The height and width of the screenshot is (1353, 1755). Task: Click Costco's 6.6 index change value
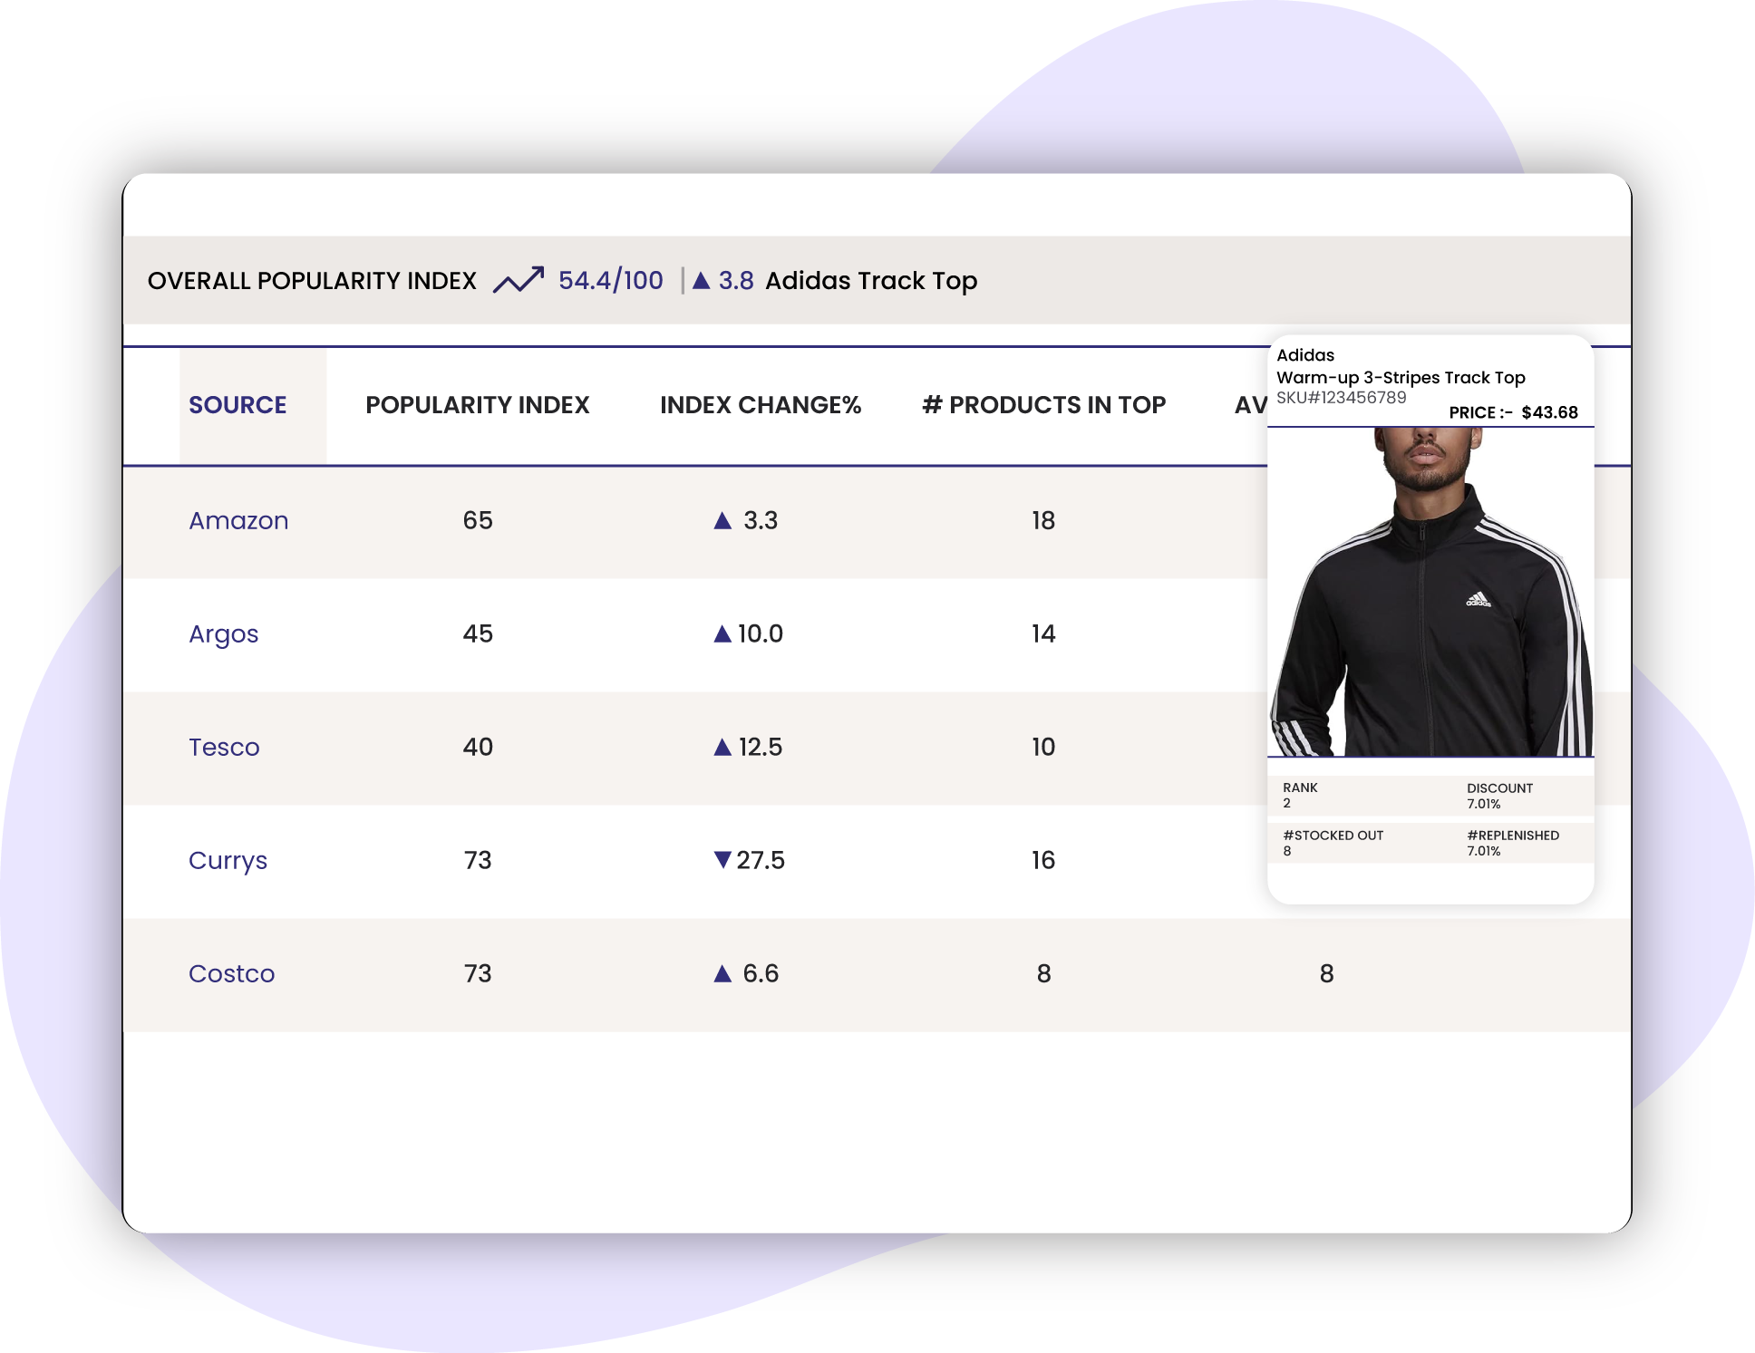coord(761,973)
